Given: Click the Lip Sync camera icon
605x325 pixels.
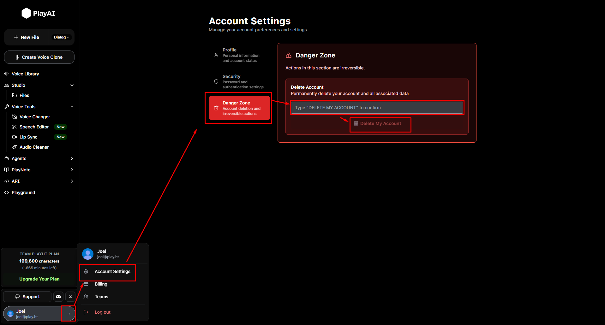Looking at the screenshot, I should click(x=15, y=137).
